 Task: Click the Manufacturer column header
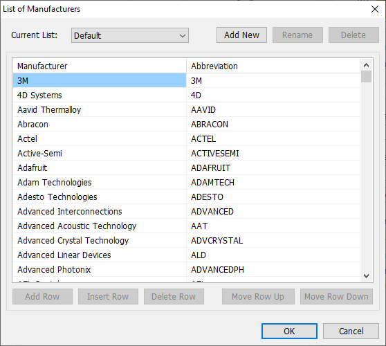pos(100,66)
